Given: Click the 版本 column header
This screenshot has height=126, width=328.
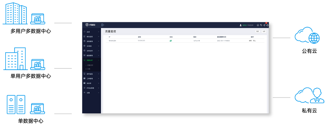Looking at the screenshot, I should [x=195, y=37].
